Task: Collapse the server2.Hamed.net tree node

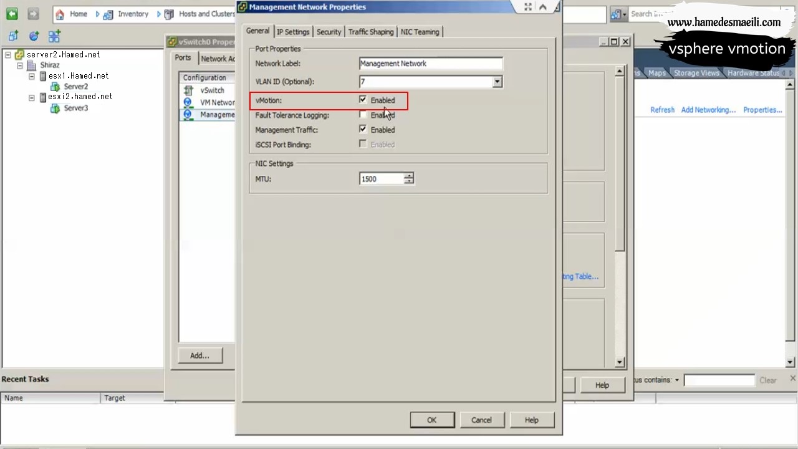Action: tap(8, 55)
